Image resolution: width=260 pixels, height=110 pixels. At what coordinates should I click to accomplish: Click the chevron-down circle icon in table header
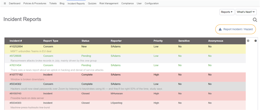coord(248,41)
